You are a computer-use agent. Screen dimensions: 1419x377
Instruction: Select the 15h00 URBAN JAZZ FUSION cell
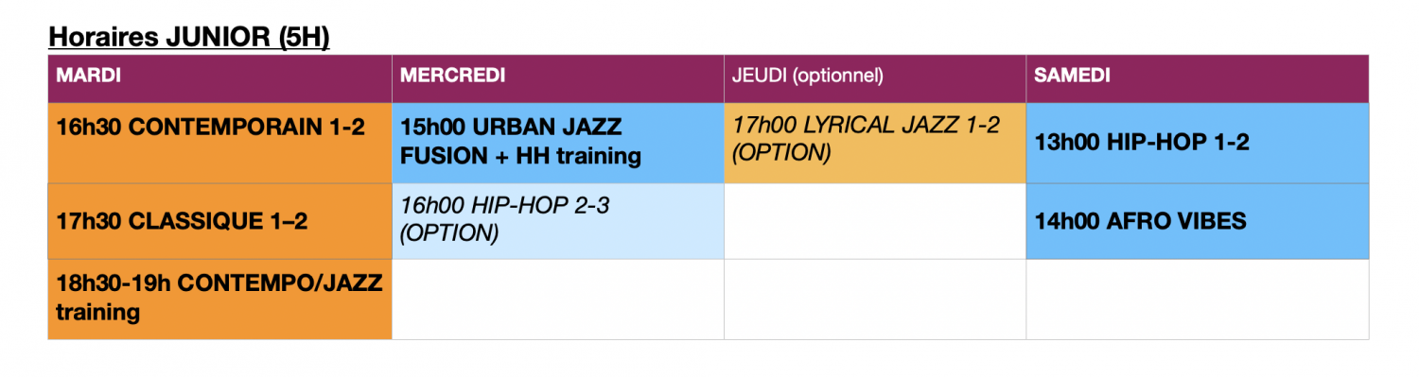tap(557, 143)
